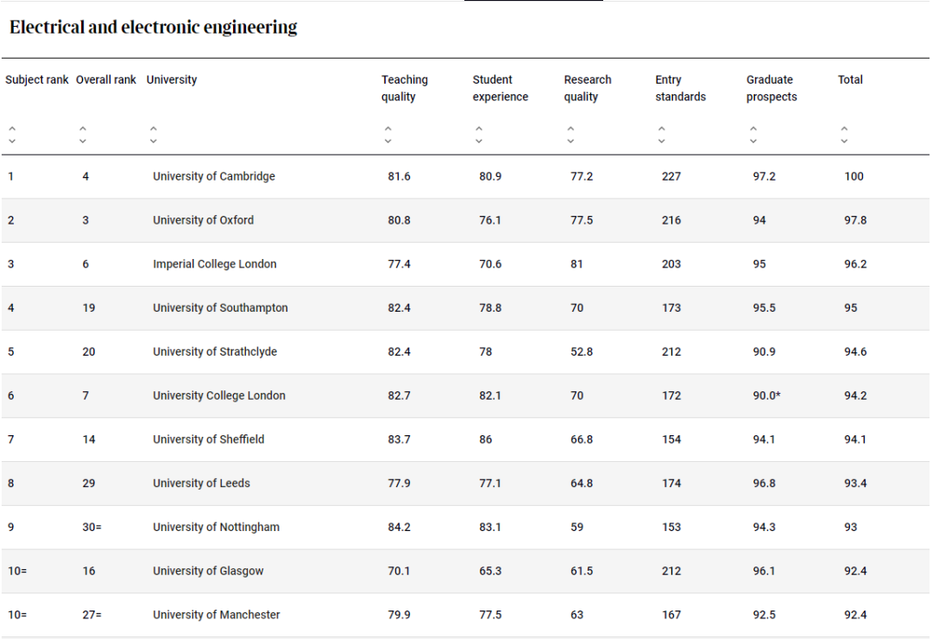Sort by Research quality arrows
Viewport: 932px width, 639px height.
[x=570, y=135]
